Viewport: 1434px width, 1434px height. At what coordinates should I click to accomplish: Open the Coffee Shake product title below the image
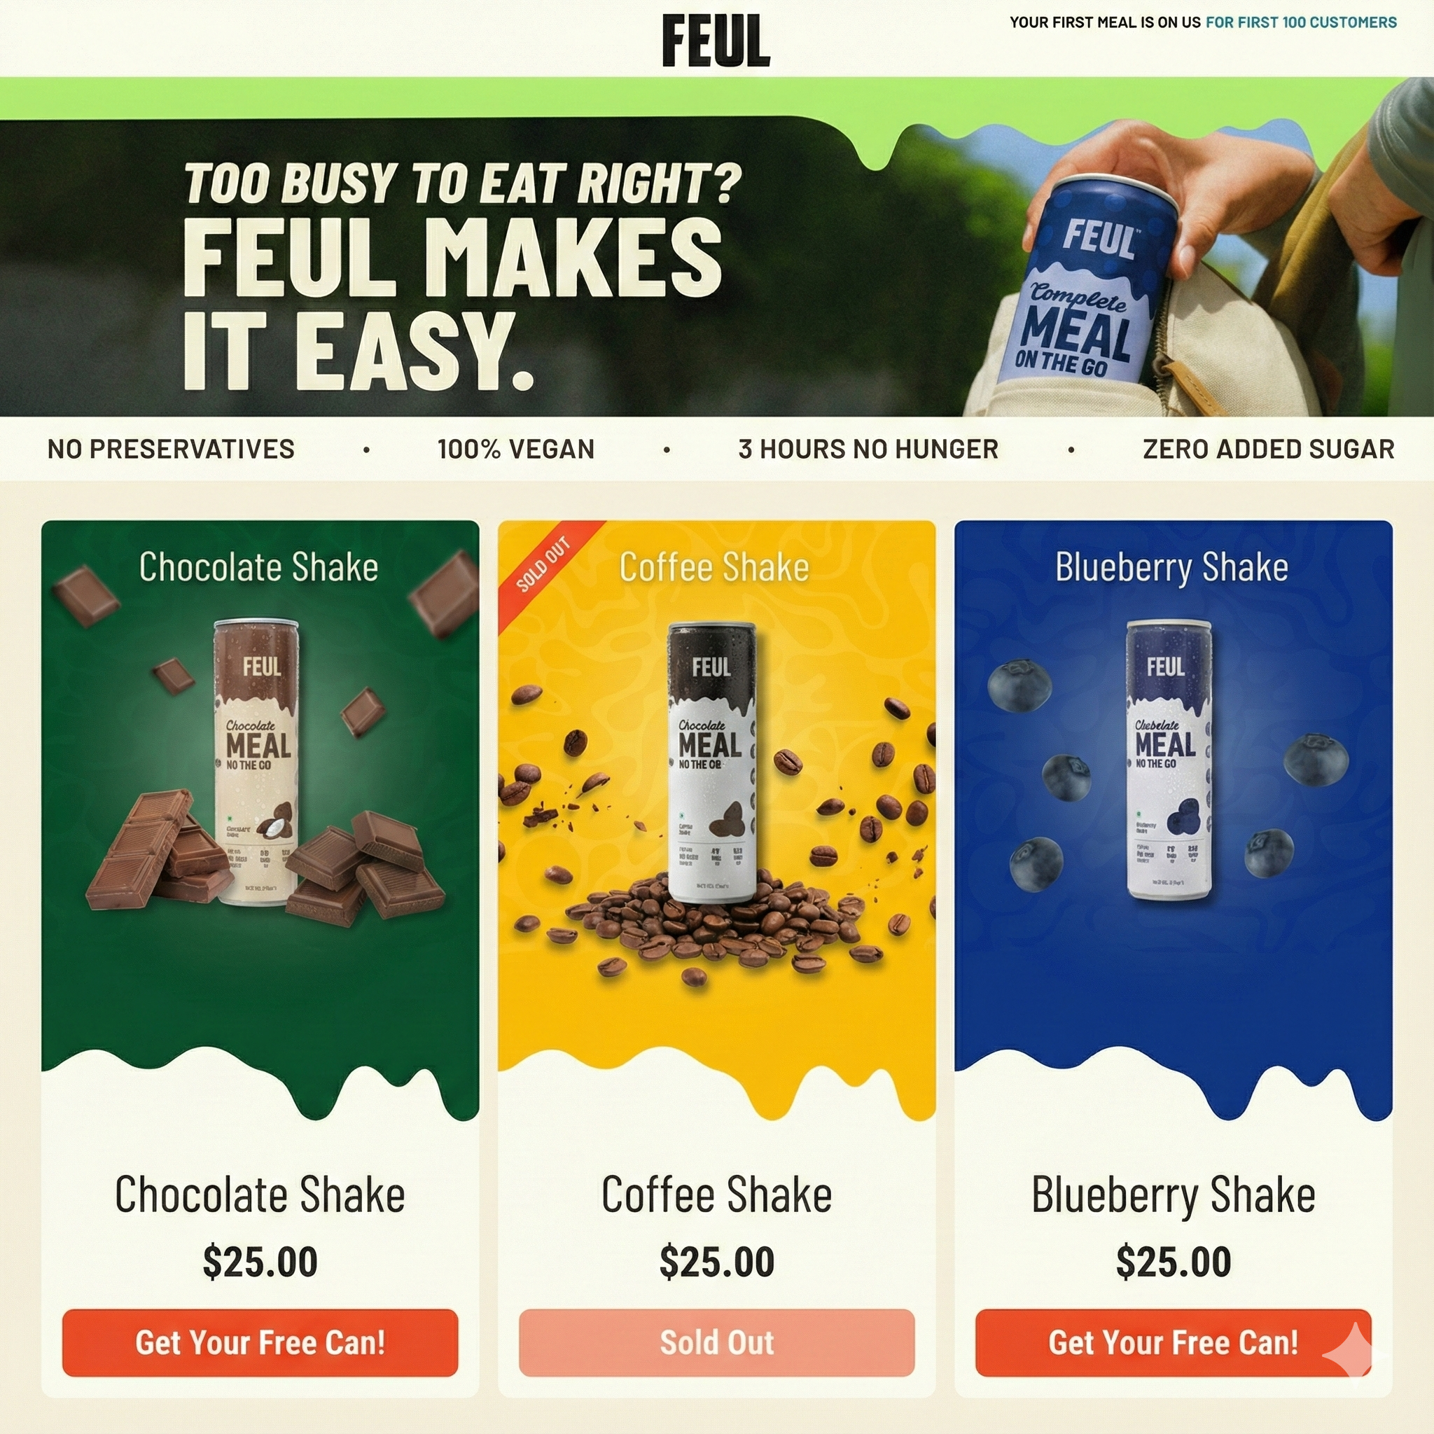(716, 1195)
